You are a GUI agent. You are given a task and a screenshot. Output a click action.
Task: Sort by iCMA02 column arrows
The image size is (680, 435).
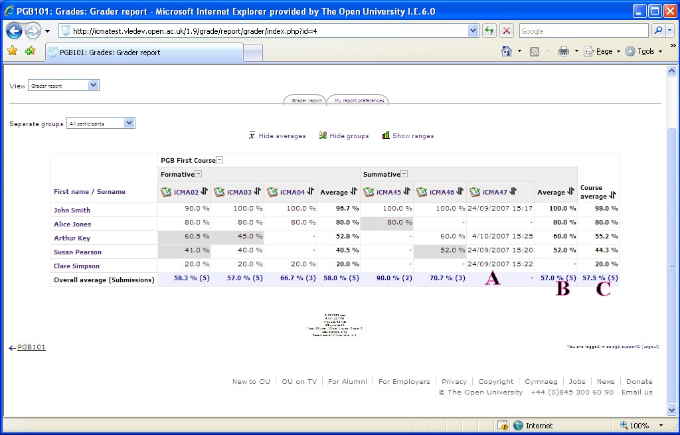coord(205,191)
